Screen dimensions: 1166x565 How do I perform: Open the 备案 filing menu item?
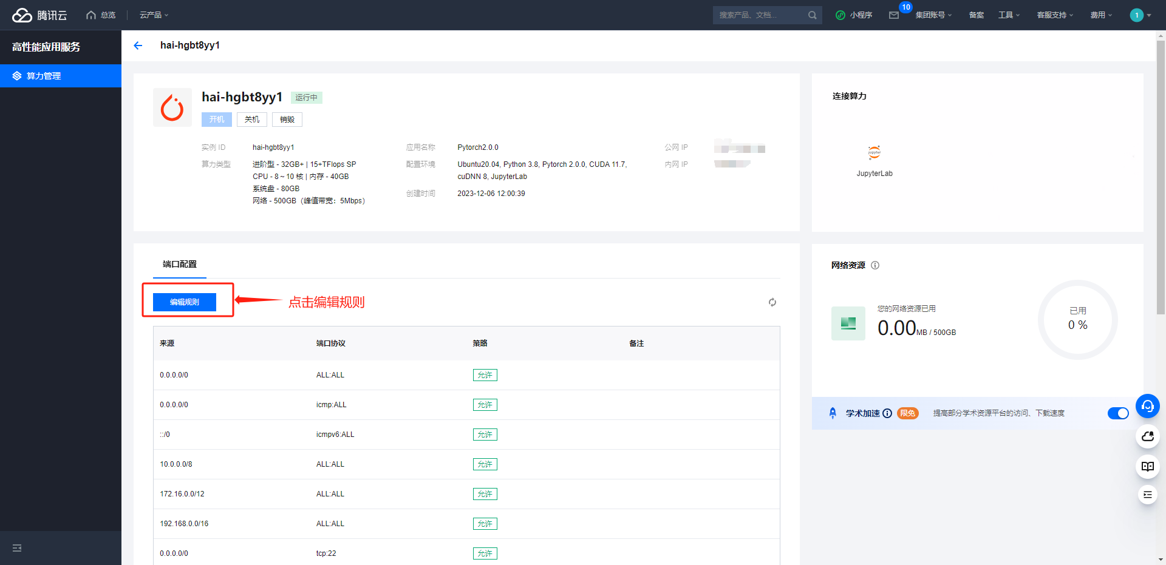coord(977,15)
